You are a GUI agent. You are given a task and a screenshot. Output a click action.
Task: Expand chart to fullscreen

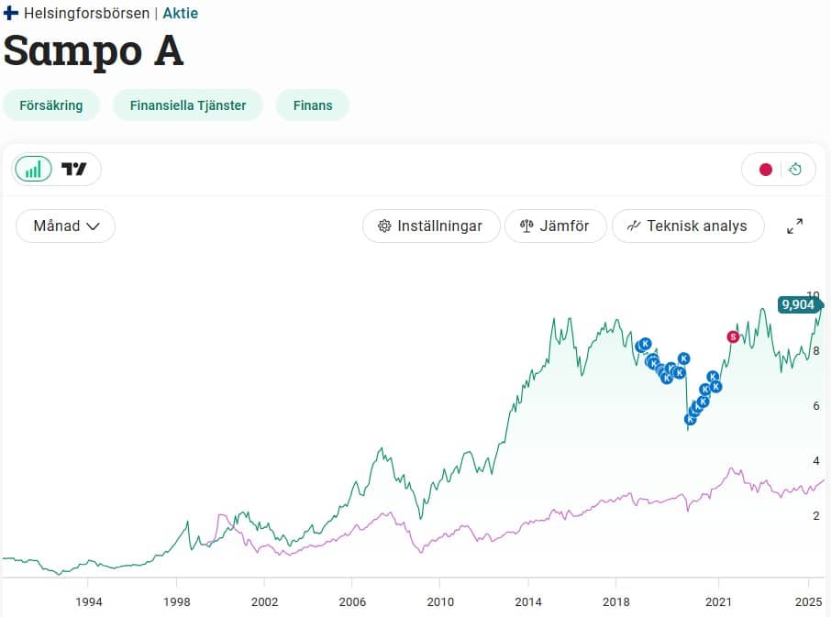795,226
